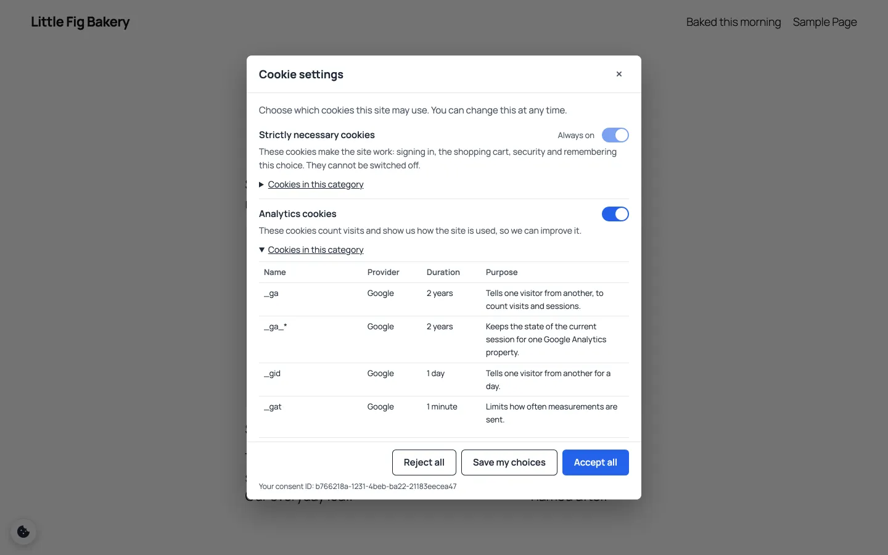Viewport: 888px width, 555px height.
Task: Close the Cookie settings dialog
Action: (x=619, y=74)
